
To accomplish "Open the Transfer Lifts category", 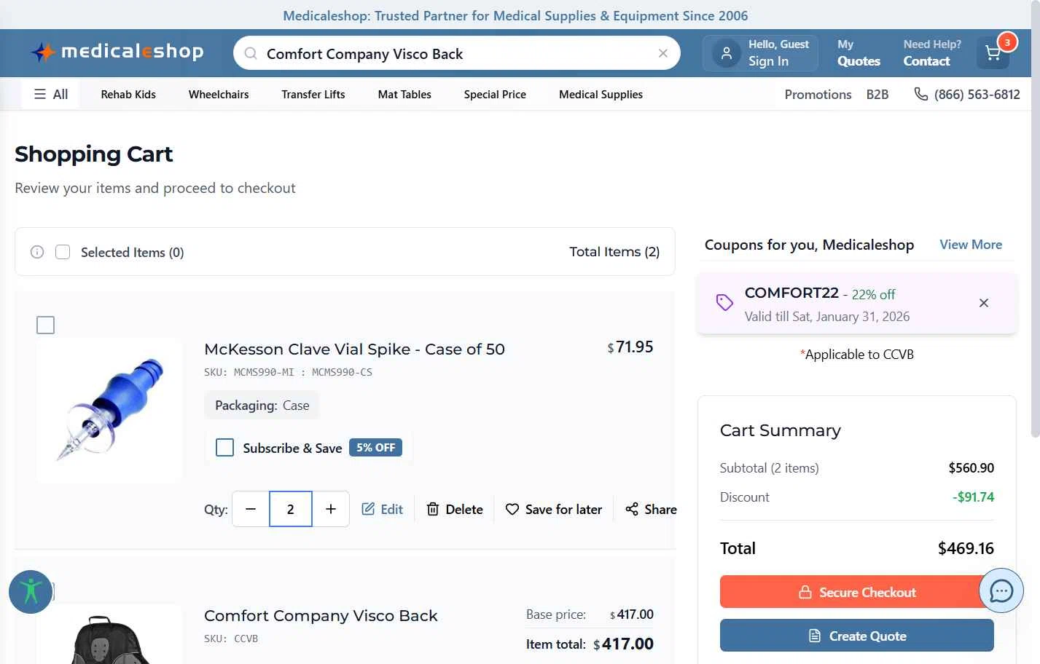I will click(313, 94).
